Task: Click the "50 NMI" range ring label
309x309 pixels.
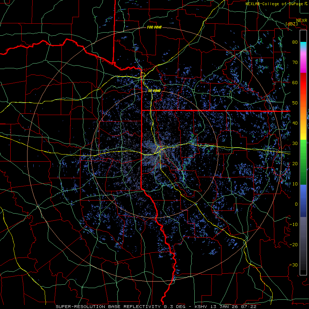Action: click(154, 91)
